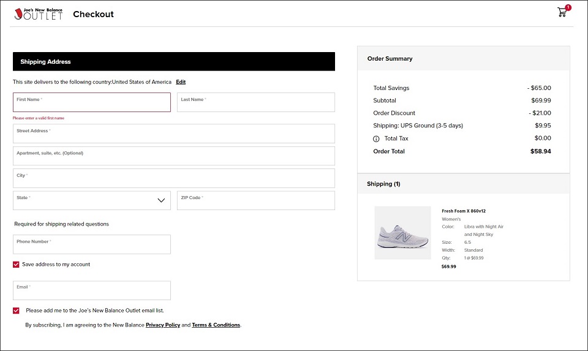The height and width of the screenshot is (351, 588).
Task: Click the Order Discount value - $21.00
Action: 540,113
